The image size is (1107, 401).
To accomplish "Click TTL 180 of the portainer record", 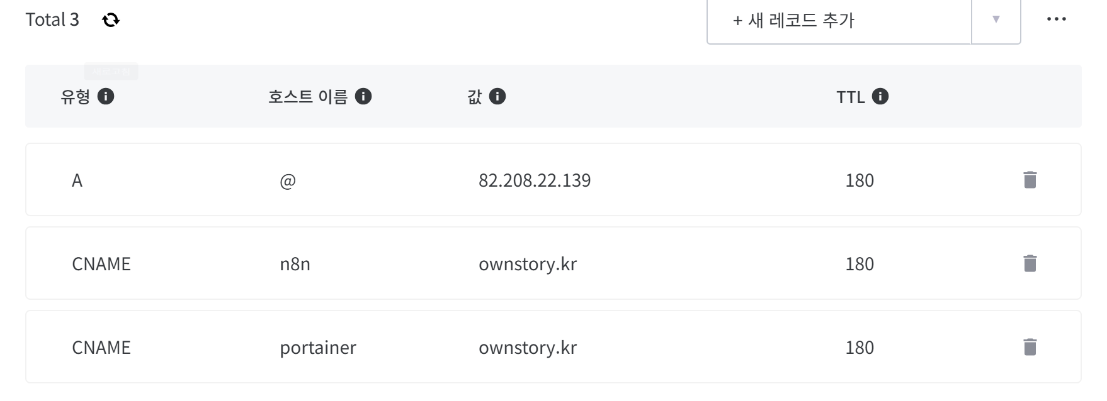I will [x=859, y=348].
